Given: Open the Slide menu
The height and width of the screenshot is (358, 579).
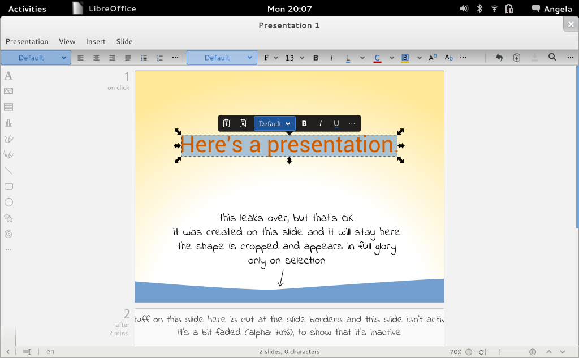Looking at the screenshot, I should click(x=124, y=41).
